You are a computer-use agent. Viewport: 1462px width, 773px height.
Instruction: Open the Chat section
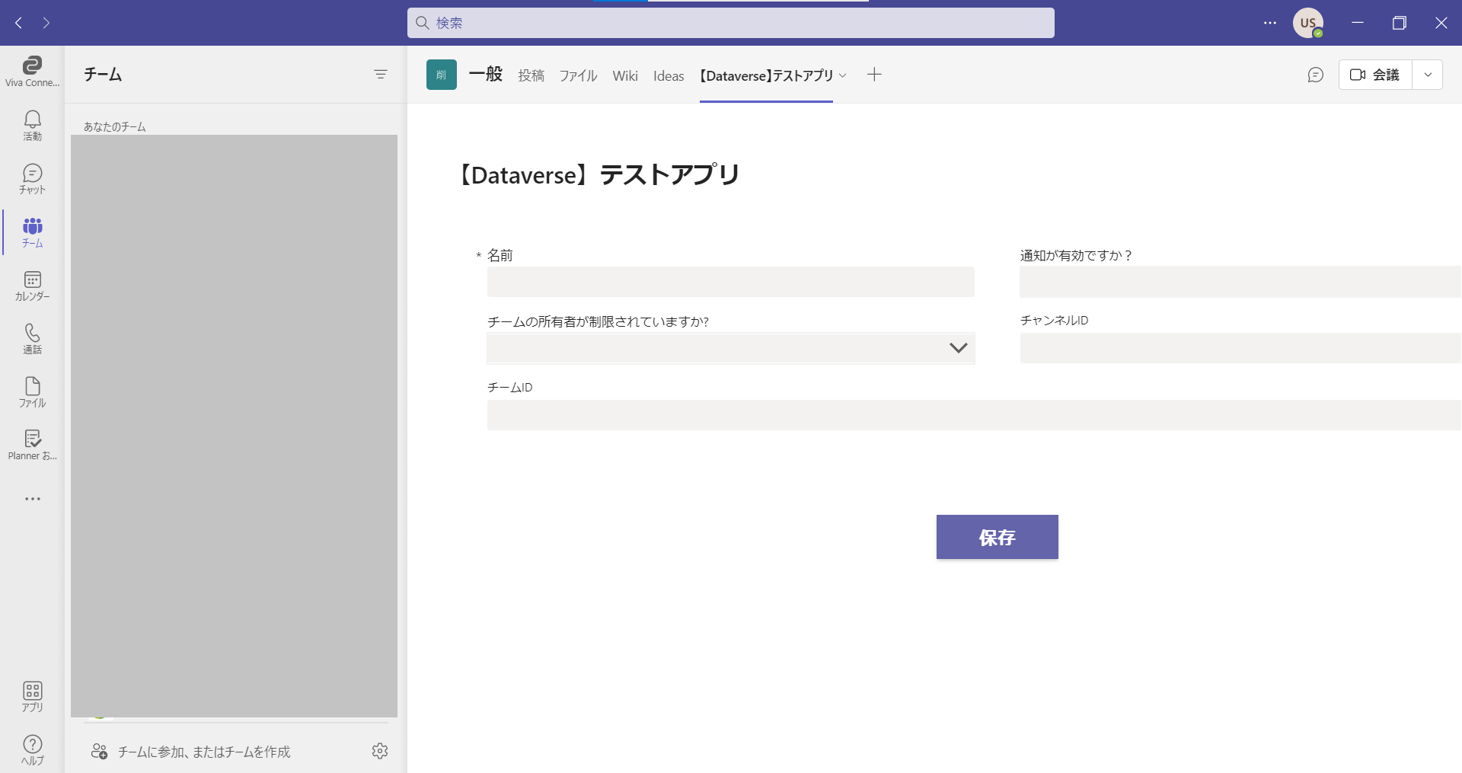click(x=32, y=179)
